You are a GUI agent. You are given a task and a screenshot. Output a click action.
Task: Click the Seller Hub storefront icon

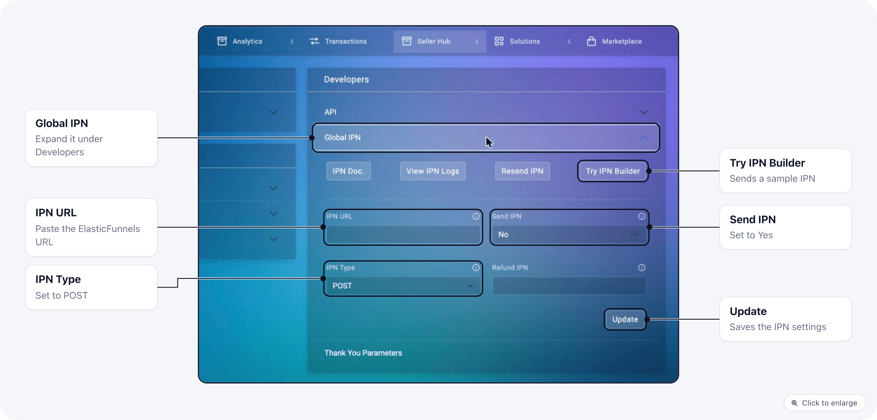[406, 41]
